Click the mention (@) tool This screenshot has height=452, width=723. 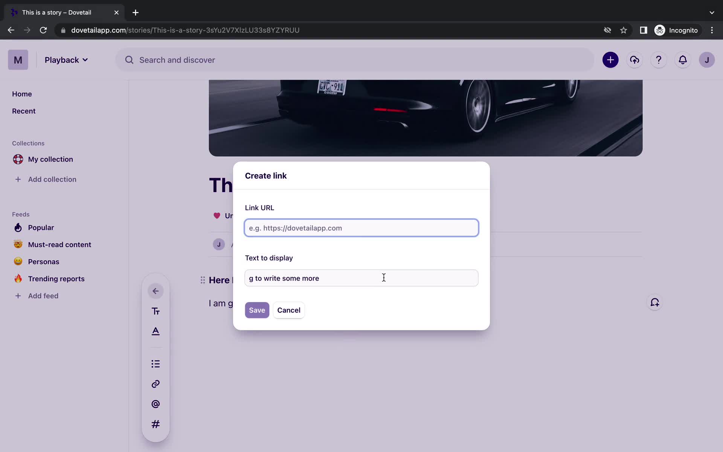point(156,404)
